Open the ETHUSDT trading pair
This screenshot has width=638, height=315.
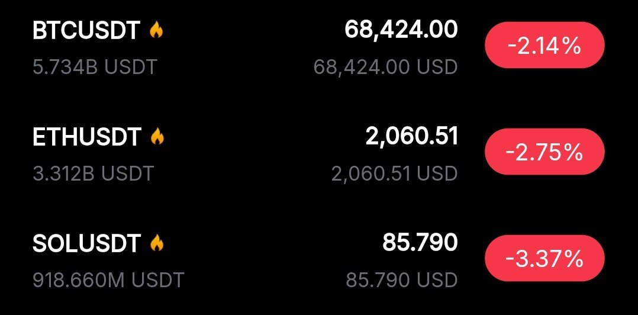coord(86,137)
